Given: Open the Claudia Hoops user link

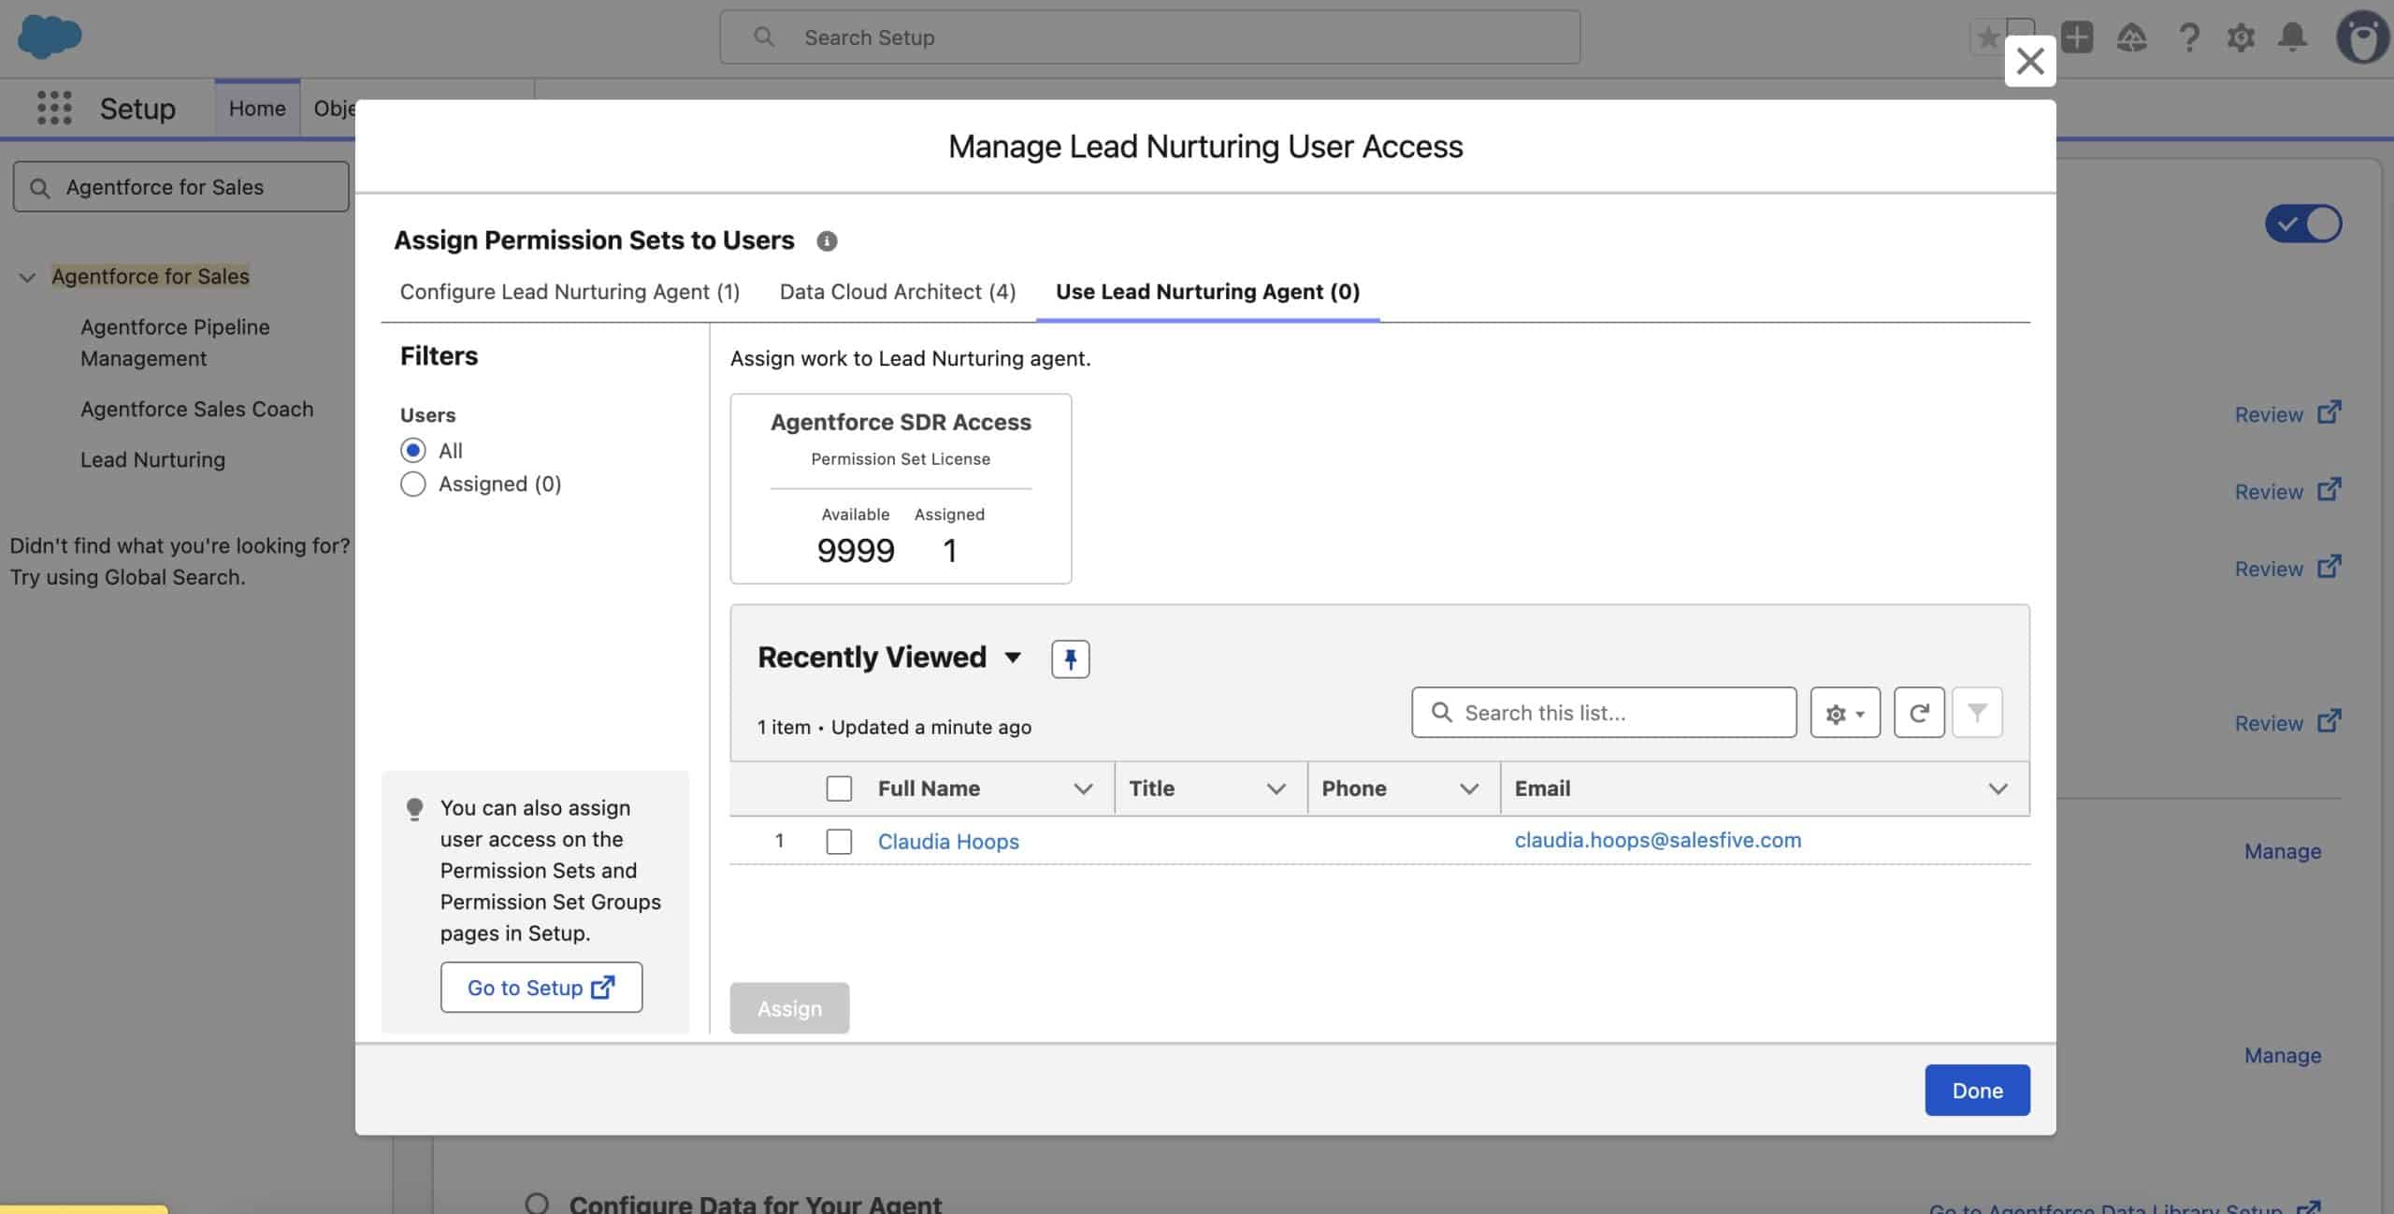Looking at the screenshot, I should pos(947,842).
